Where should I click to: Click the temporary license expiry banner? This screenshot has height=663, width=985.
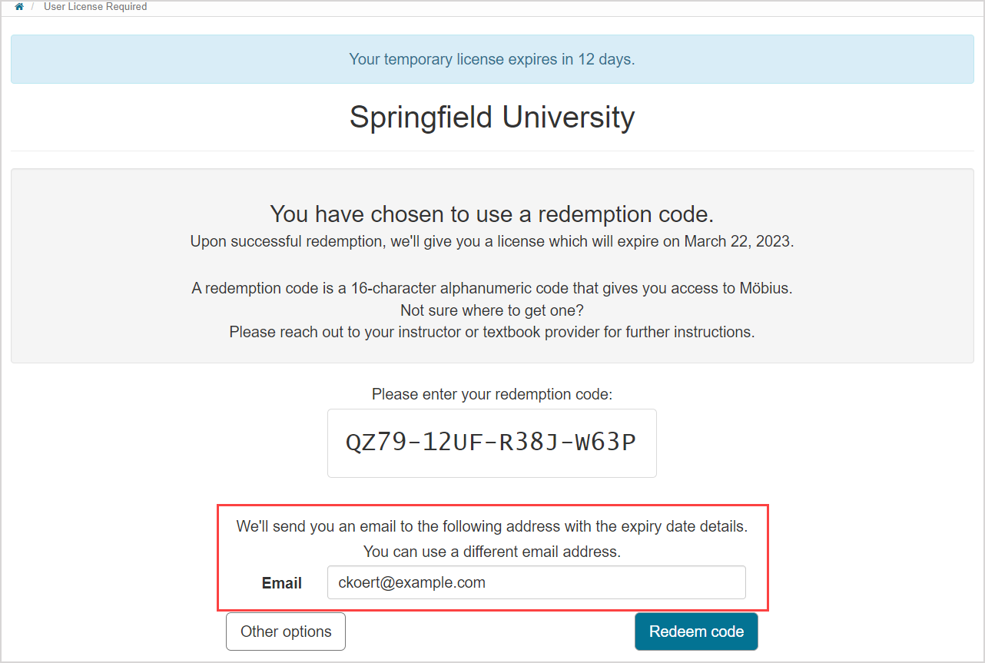(492, 59)
